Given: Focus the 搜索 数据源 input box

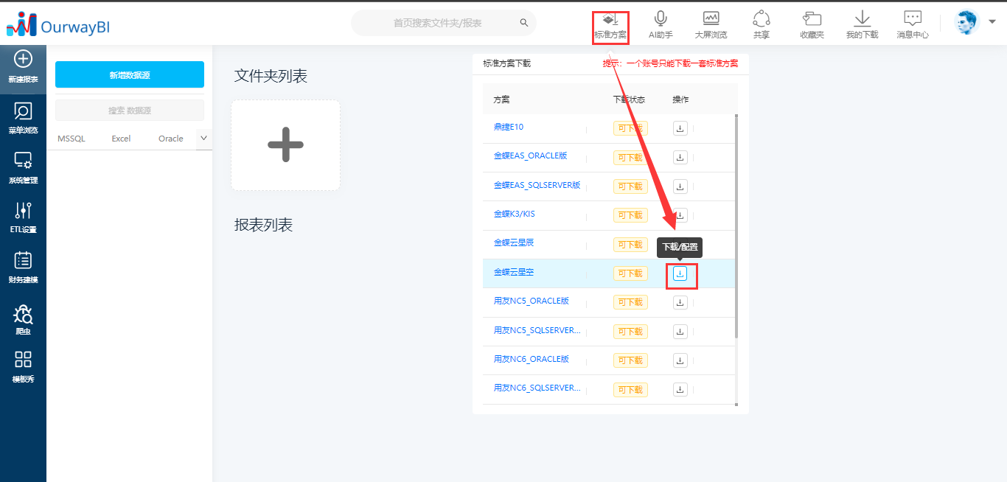Looking at the screenshot, I should (x=130, y=111).
